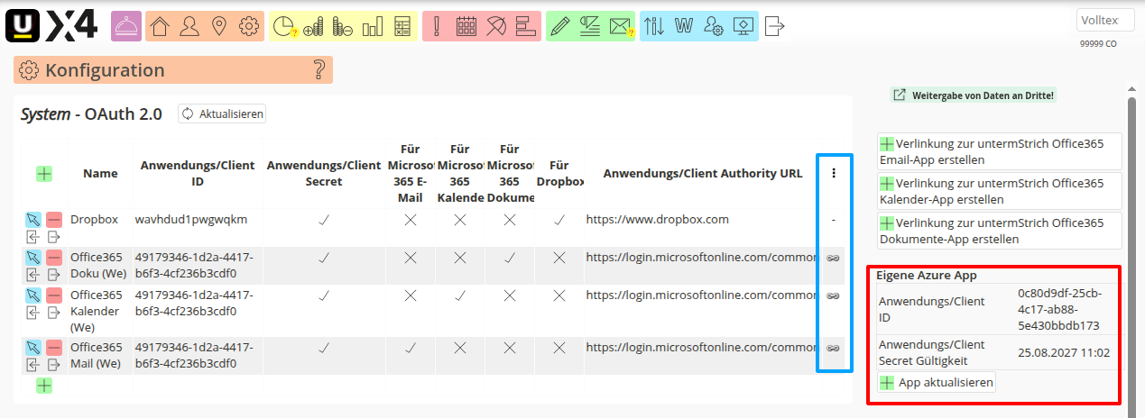This screenshot has height=418, width=1145.
Task: Click the vertical scrollbar on the right
Action: tap(1131, 252)
